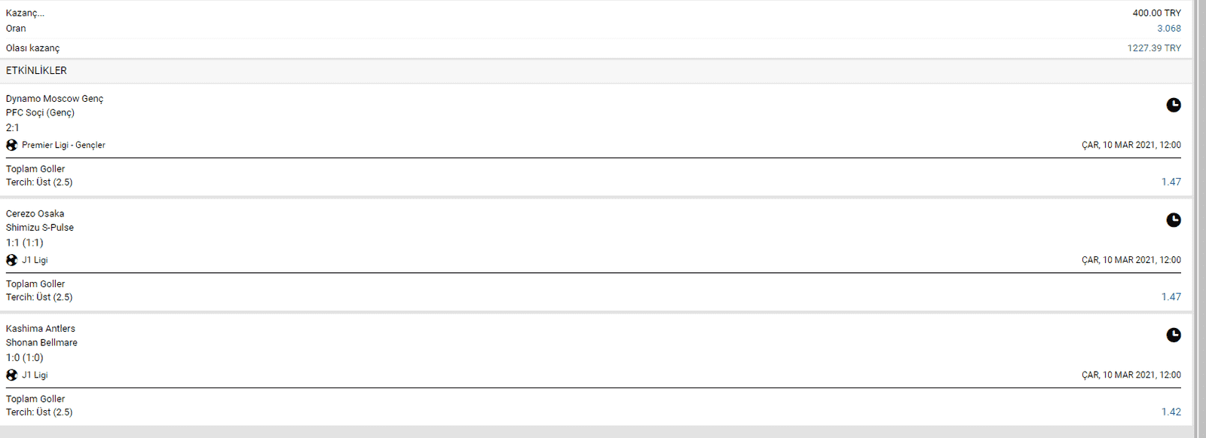Click the Premier Ligi - Gençler league label
Screen dimensions: 1206x438
click(x=63, y=145)
